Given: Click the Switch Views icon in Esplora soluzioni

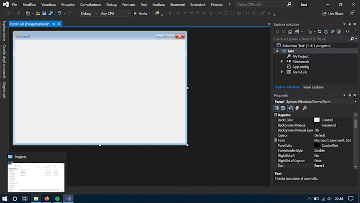Looking at the screenshot, I should [297, 32].
